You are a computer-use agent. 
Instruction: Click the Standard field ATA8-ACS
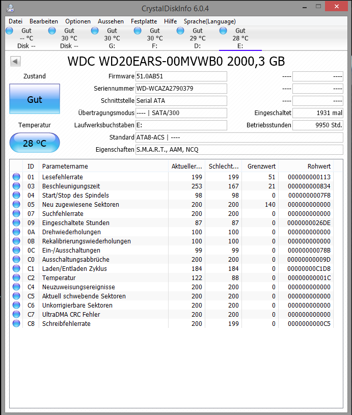click(x=239, y=137)
